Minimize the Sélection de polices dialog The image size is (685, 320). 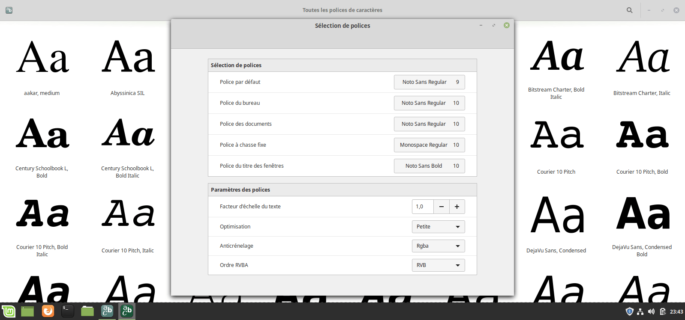(481, 25)
